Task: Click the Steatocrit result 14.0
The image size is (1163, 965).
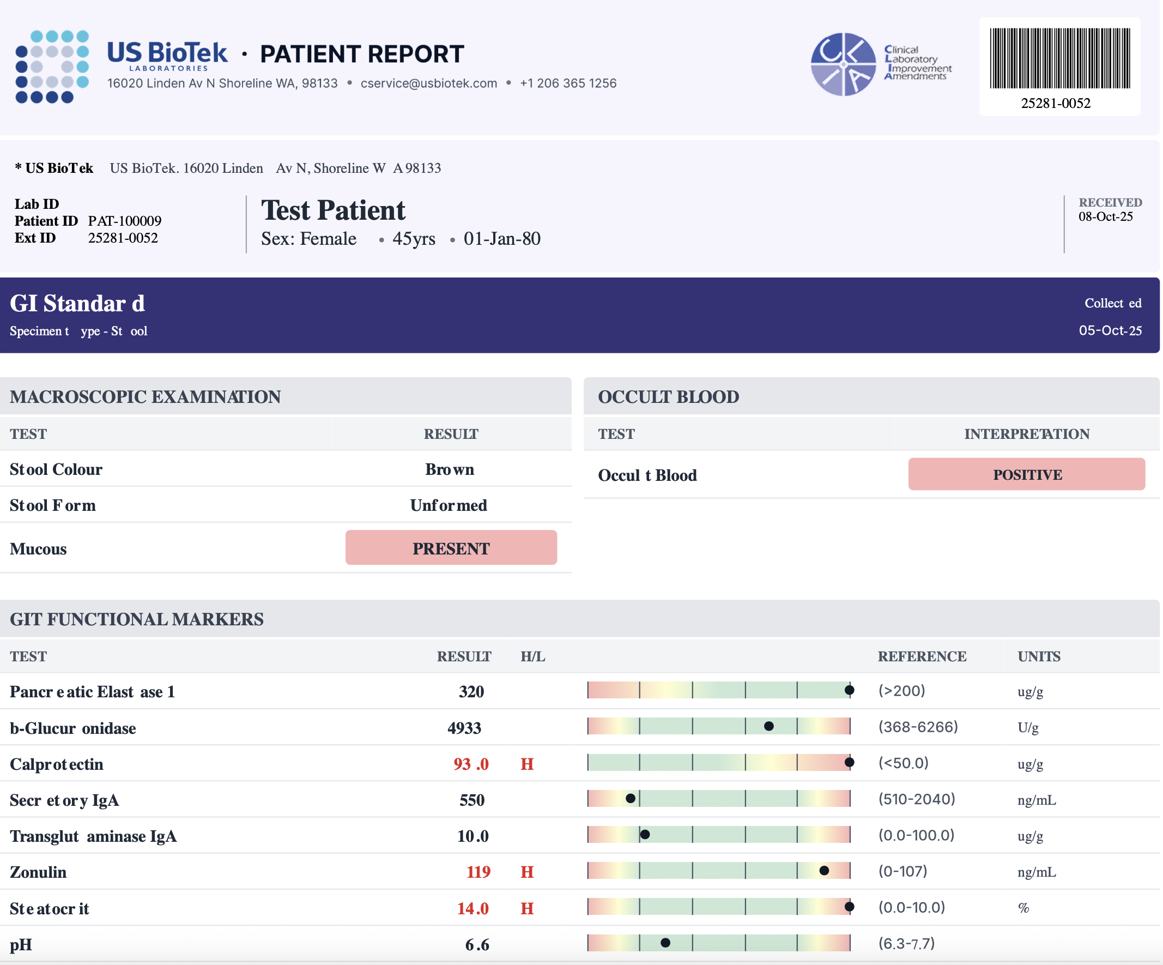Action: tap(473, 908)
